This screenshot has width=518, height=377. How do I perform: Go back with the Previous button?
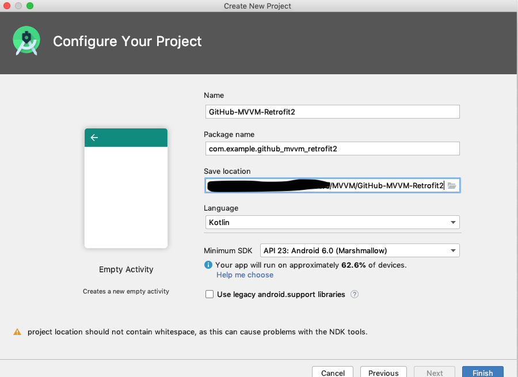[x=383, y=373]
